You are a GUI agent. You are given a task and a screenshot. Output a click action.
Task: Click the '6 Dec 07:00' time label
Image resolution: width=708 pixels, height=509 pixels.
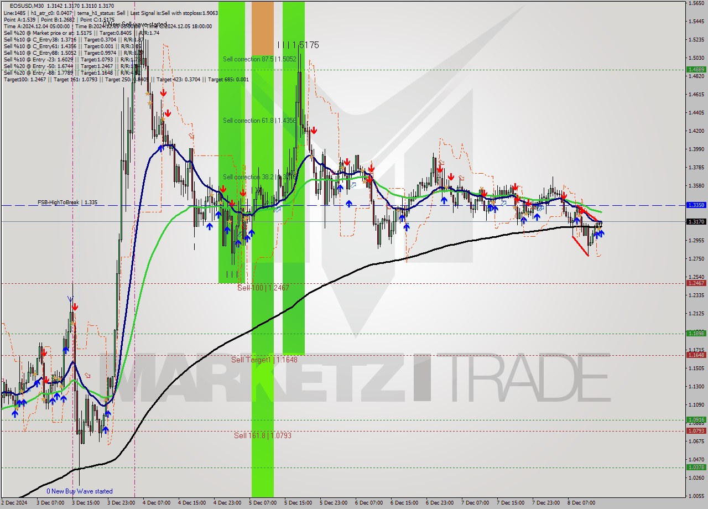(x=368, y=503)
